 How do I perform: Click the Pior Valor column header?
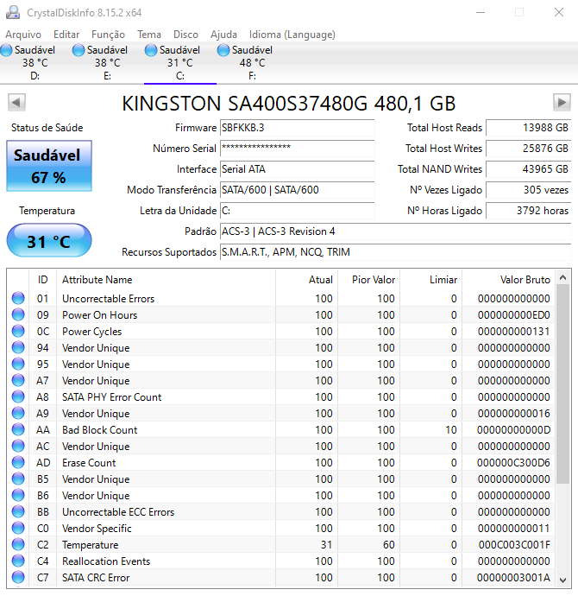click(369, 280)
